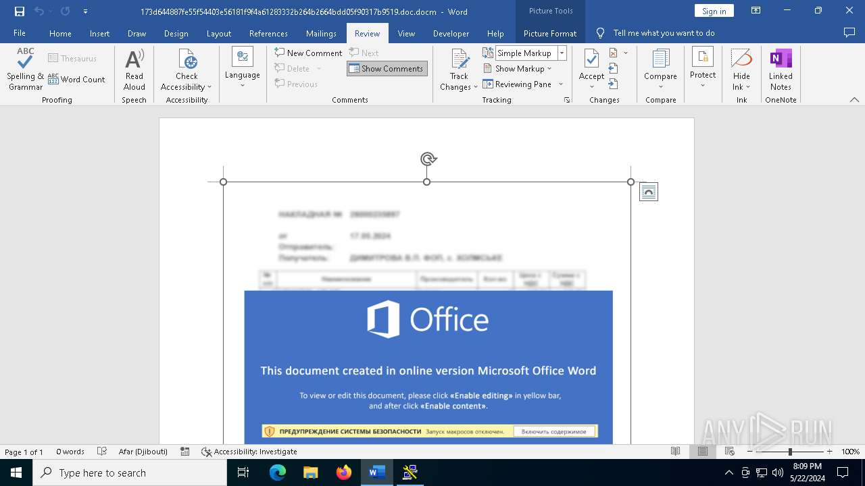Run Spelling & Grammar check

pos(26,70)
